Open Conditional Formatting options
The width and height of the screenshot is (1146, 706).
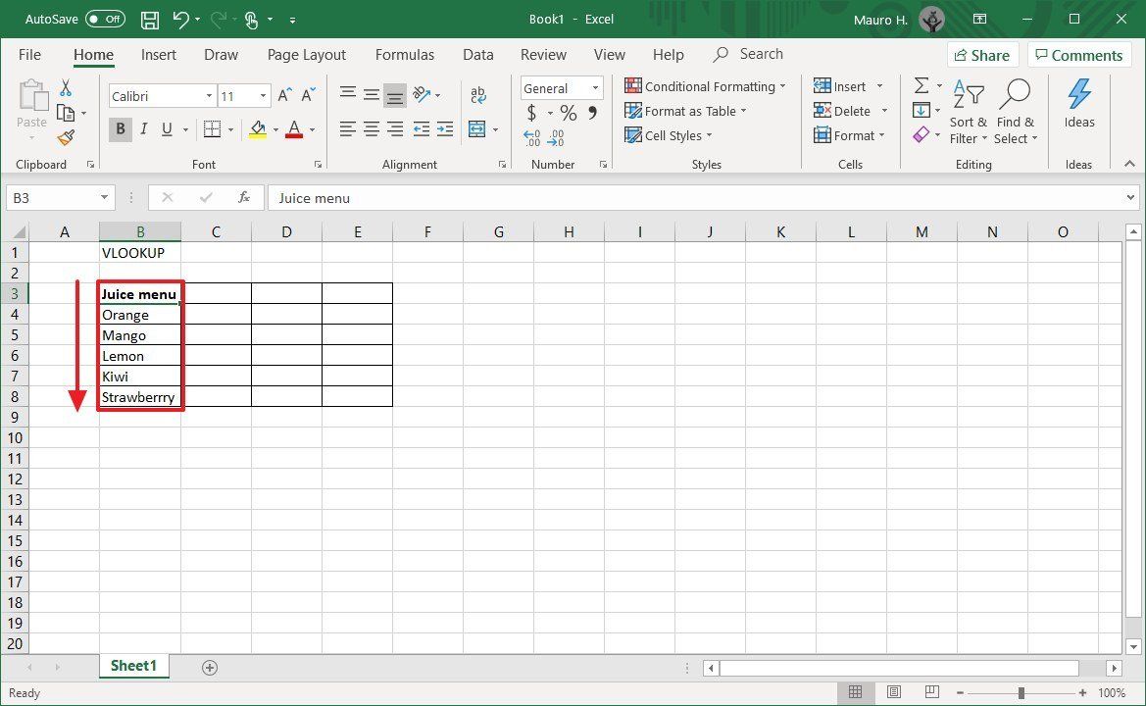705,86
